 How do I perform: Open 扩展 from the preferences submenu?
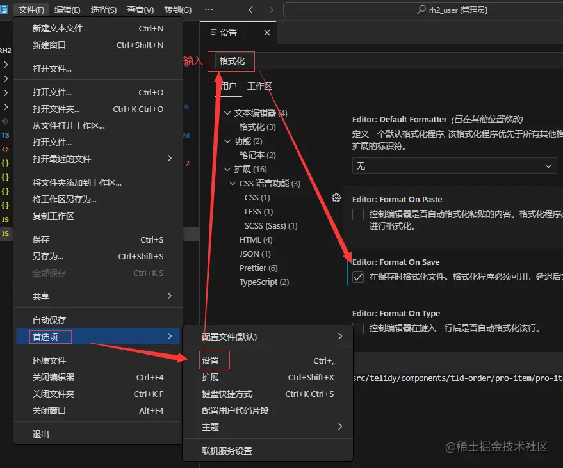click(268, 377)
